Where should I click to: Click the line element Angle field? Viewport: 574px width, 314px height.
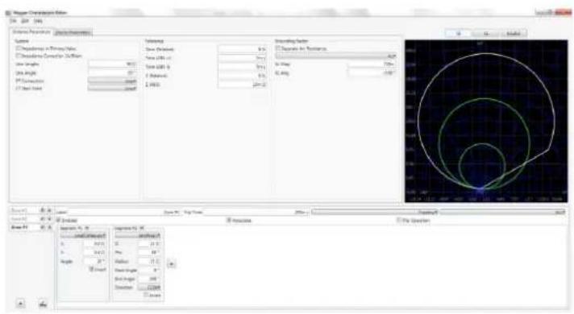click(94, 262)
